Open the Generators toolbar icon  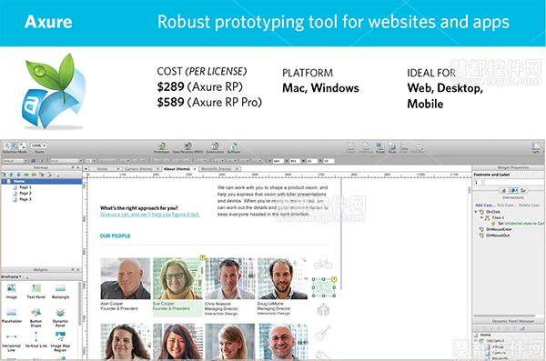point(215,147)
